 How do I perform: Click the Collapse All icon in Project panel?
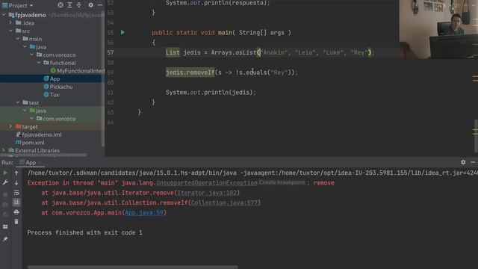79,5
